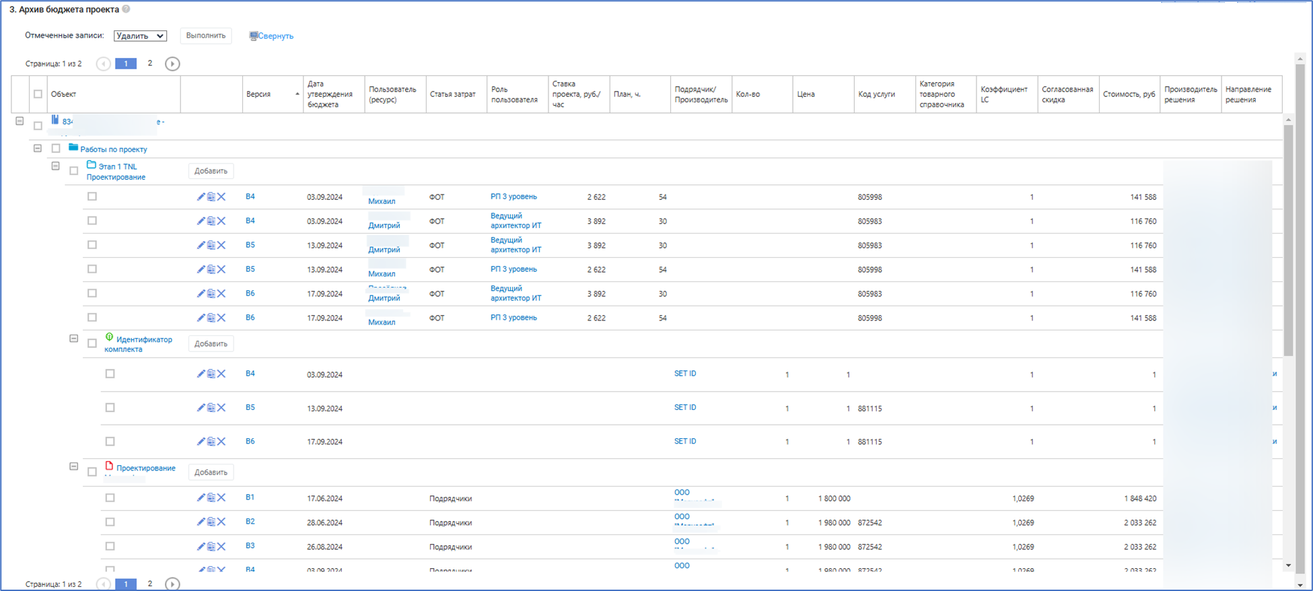Click Добавить next to Этап 1 TNL
The image size is (1313, 591).
point(211,171)
